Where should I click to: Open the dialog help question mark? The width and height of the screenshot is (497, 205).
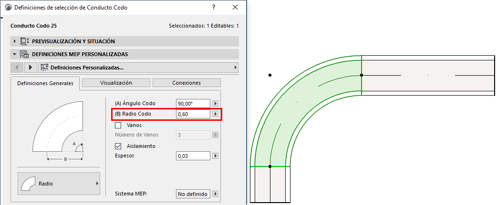(x=214, y=7)
